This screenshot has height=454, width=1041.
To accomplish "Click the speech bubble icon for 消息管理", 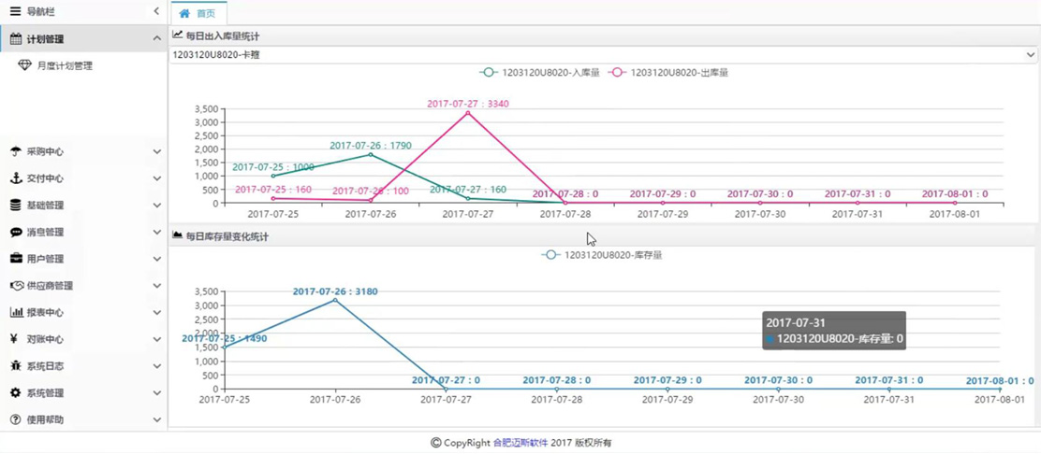I will [x=15, y=233].
